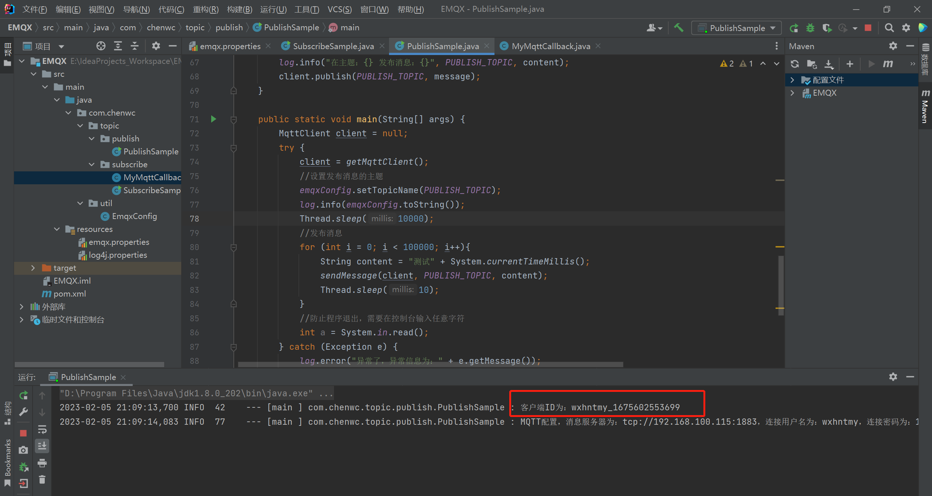Screen dimensions: 932x496
Task: Open the user account dropdown
Action: [x=654, y=28]
